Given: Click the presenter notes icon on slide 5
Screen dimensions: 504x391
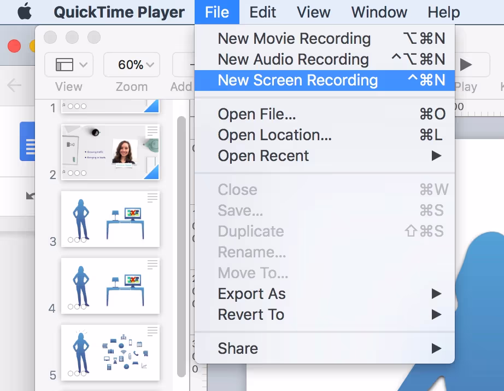Looking at the screenshot, I should point(153,331).
